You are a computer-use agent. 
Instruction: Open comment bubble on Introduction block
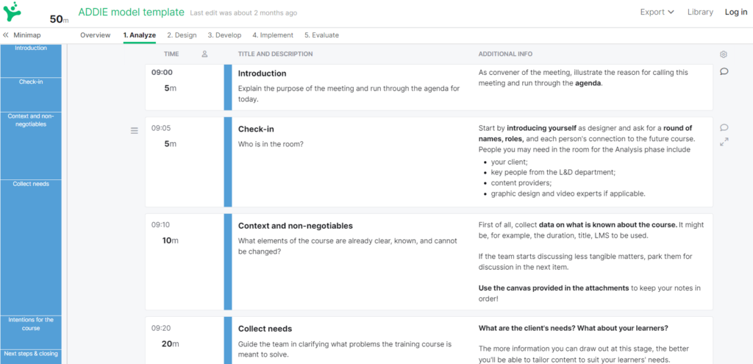tap(724, 71)
